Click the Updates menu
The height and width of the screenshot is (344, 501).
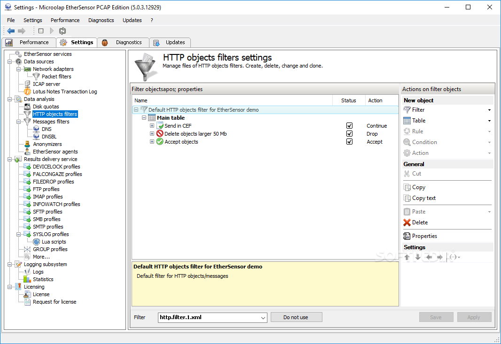point(132,20)
